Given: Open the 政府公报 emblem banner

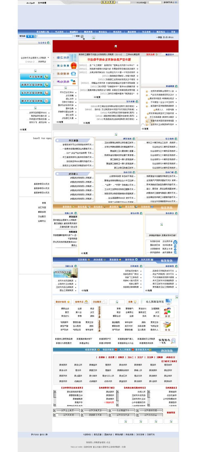Looking at the screenshot, I should (x=65, y=65).
